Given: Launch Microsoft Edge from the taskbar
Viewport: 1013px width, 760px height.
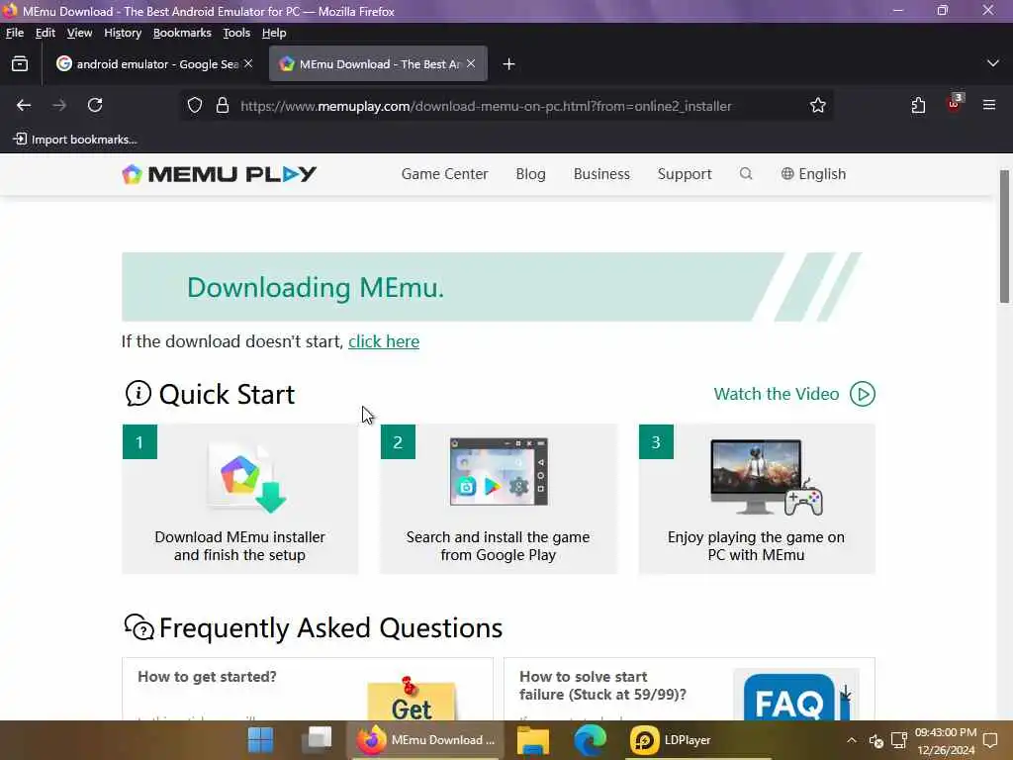Looking at the screenshot, I should click(x=591, y=740).
